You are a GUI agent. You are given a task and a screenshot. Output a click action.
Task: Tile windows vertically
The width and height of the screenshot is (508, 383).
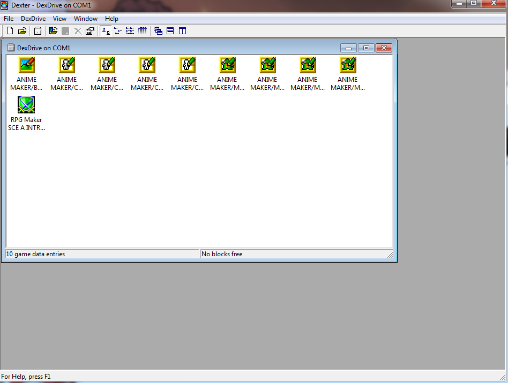pyautogui.click(x=182, y=31)
